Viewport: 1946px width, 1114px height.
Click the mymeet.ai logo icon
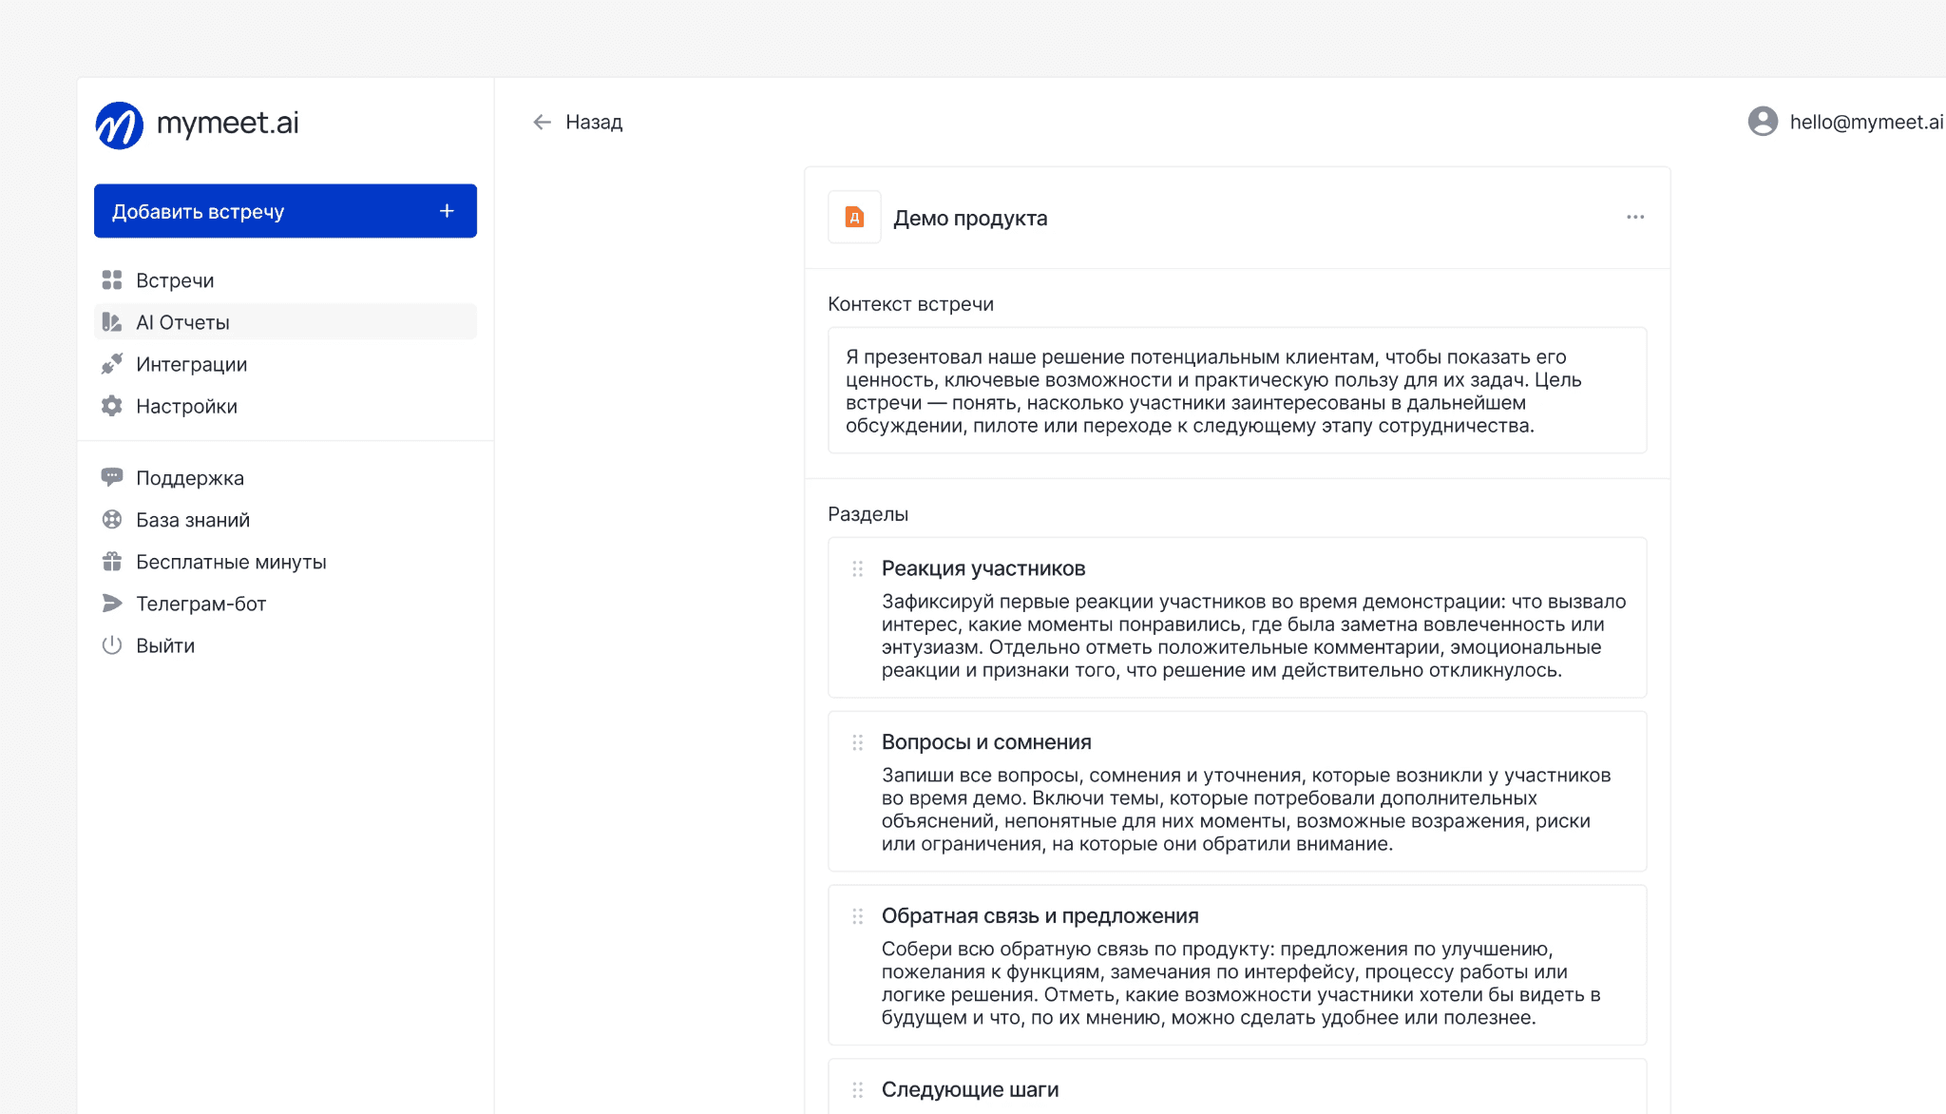click(120, 125)
